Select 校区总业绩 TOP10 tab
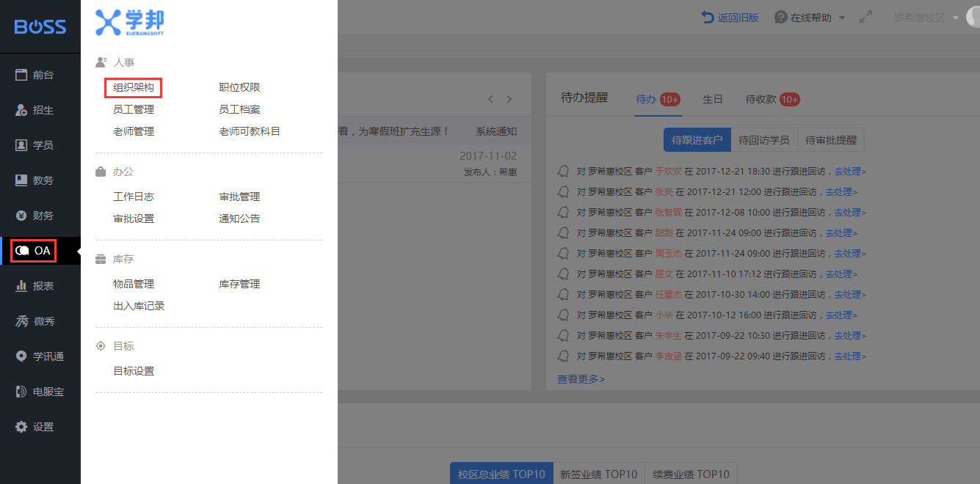Viewport: 980px width, 484px height. [x=501, y=474]
